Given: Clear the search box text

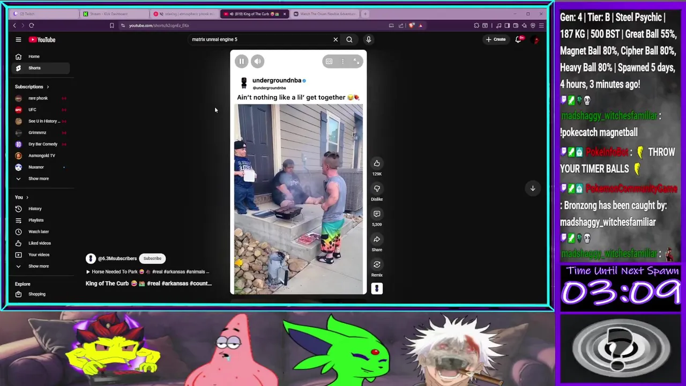Looking at the screenshot, I should click(x=335, y=39).
